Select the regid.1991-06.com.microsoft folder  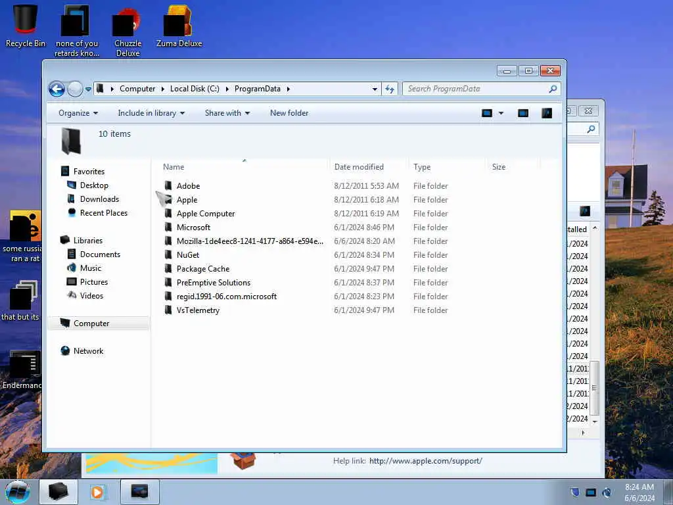point(227,297)
